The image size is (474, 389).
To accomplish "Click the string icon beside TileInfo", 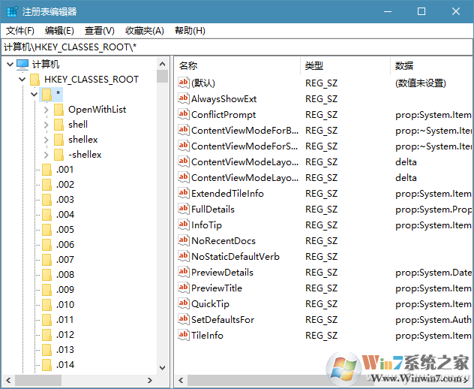I will [184, 335].
